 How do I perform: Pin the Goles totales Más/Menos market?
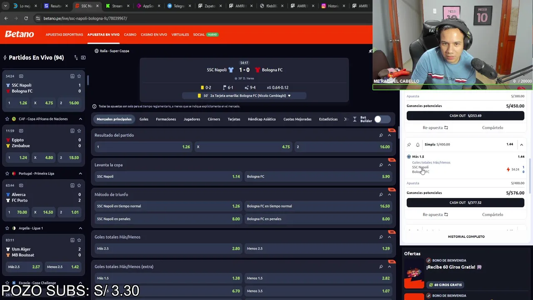point(381,237)
